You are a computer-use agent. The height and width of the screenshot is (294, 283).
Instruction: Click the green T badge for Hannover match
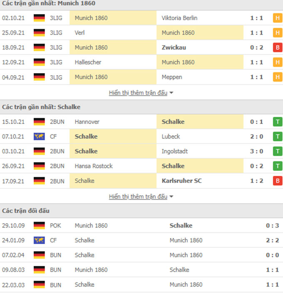277,122
